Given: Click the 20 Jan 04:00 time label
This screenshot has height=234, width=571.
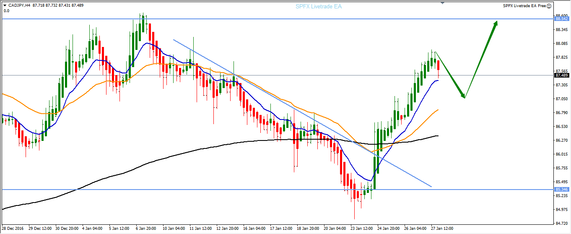Looking at the screenshot, I should (335, 229).
